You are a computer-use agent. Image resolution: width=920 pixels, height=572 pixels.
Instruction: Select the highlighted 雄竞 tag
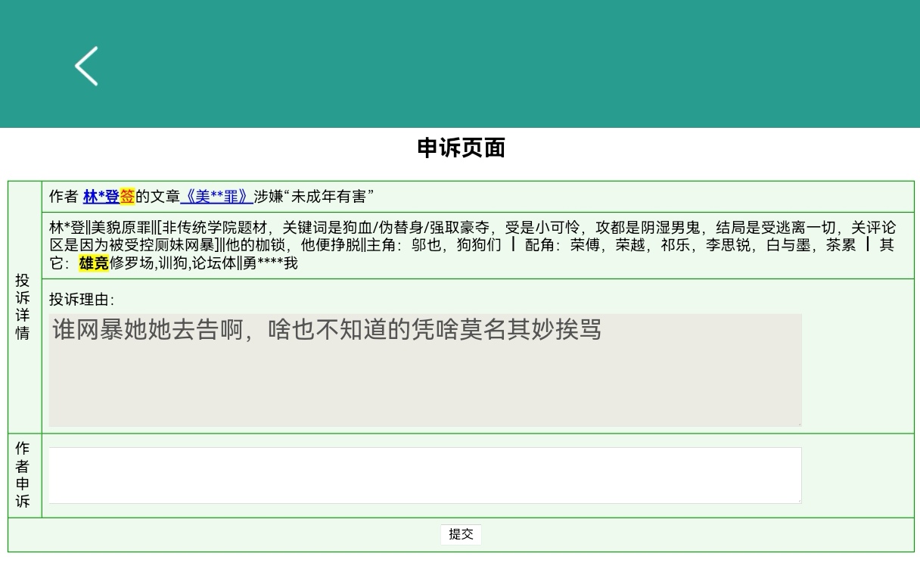[94, 263]
